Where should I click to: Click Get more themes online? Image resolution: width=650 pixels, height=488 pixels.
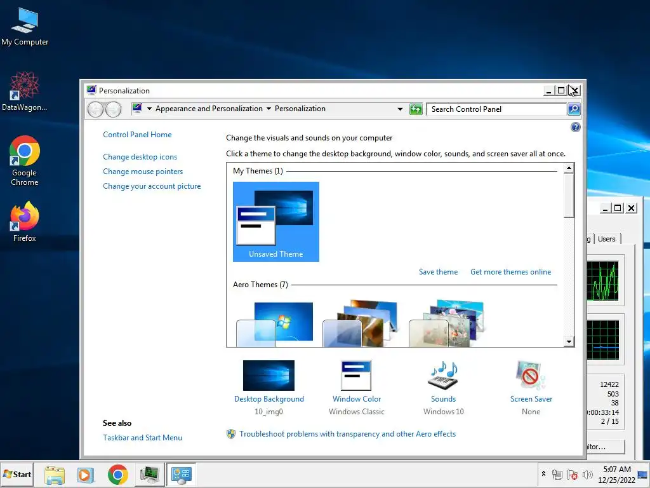coord(511,272)
